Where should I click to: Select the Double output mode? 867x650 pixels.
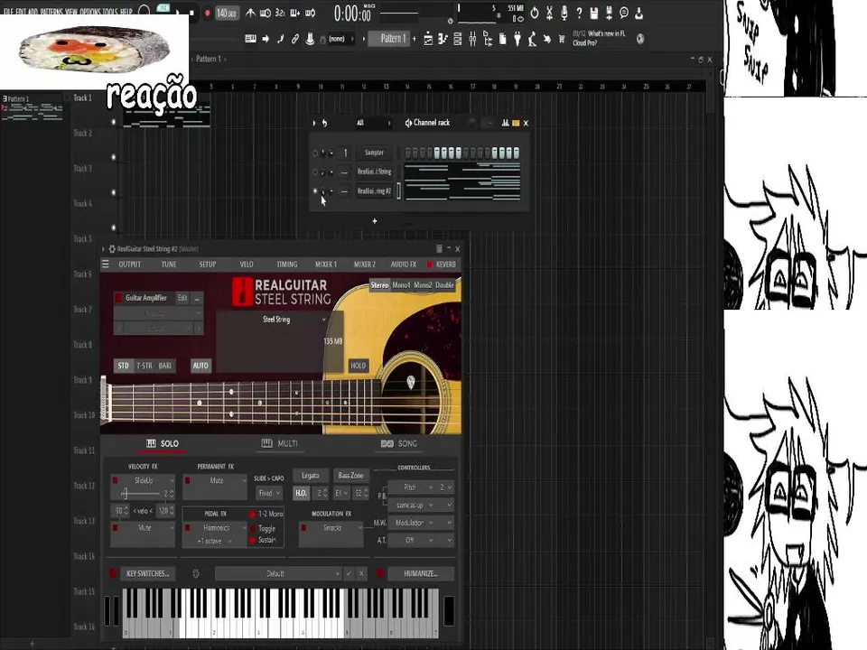pos(444,285)
